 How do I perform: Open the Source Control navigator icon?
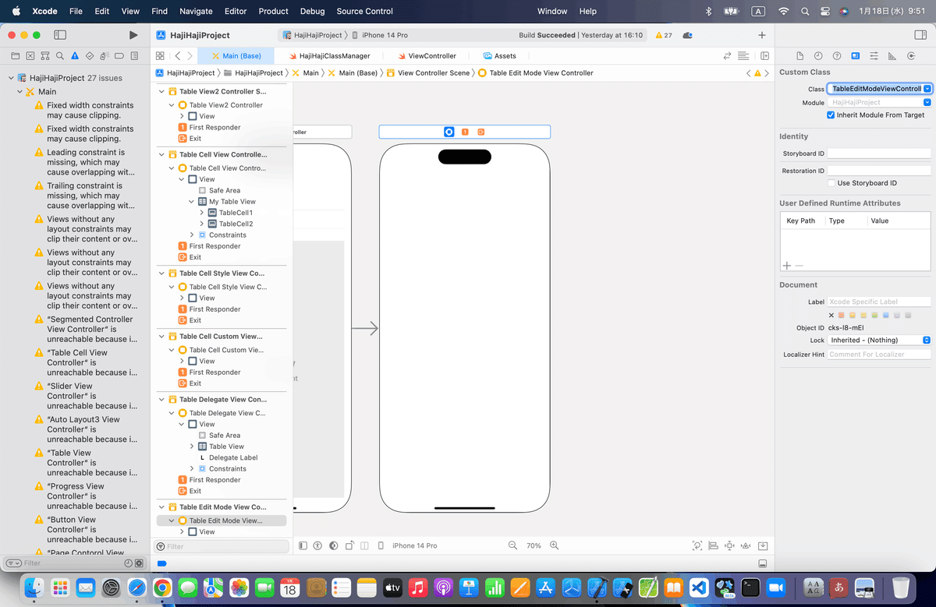coord(30,56)
